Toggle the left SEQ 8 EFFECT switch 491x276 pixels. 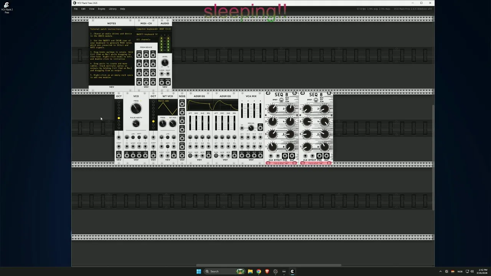(281, 100)
